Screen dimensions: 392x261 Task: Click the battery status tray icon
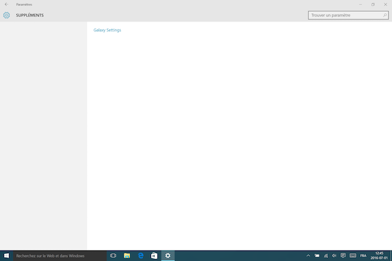point(317,256)
